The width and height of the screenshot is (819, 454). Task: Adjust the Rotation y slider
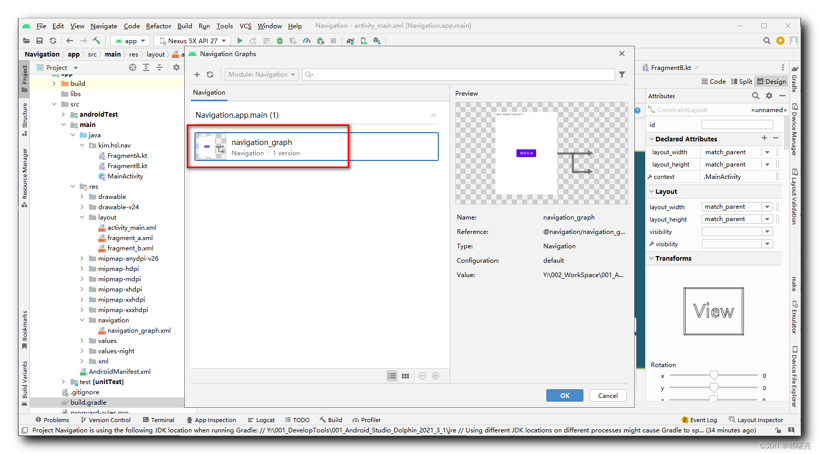tap(714, 388)
